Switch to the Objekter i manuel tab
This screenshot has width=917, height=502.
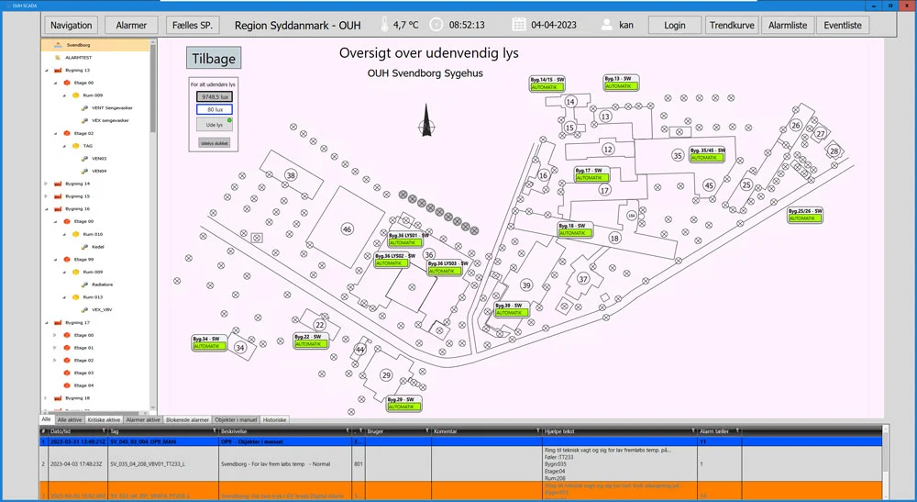(236, 420)
